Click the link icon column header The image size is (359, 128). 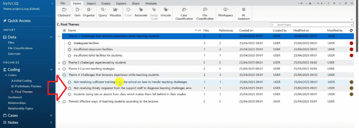click(199, 30)
